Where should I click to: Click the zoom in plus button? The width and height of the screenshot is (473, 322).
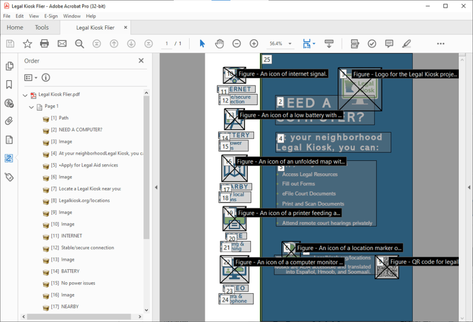(x=253, y=43)
